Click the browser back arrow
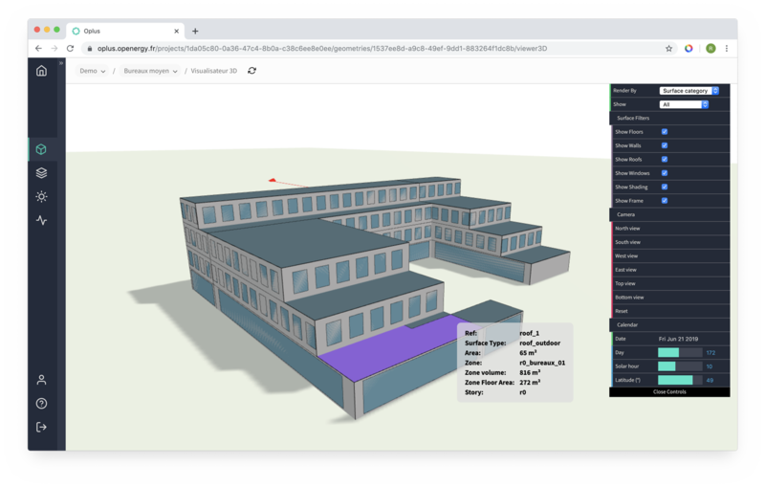 [38, 48]
